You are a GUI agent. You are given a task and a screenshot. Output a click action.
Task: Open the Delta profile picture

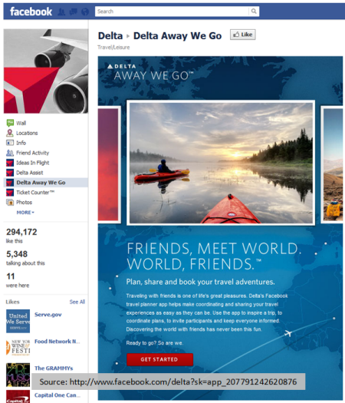tap(46, 71)
